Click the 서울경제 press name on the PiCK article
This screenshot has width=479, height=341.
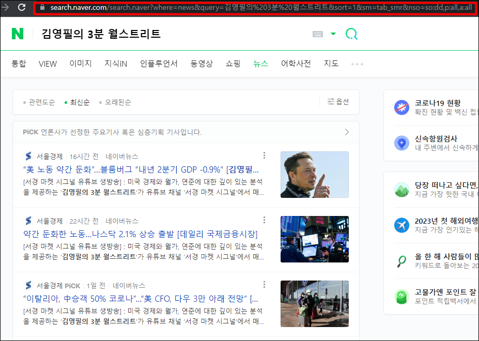(x=50, y=286)
